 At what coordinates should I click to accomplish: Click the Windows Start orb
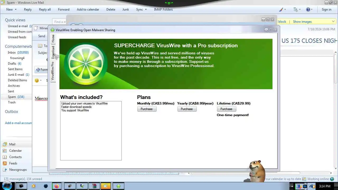tap(7, 186)
